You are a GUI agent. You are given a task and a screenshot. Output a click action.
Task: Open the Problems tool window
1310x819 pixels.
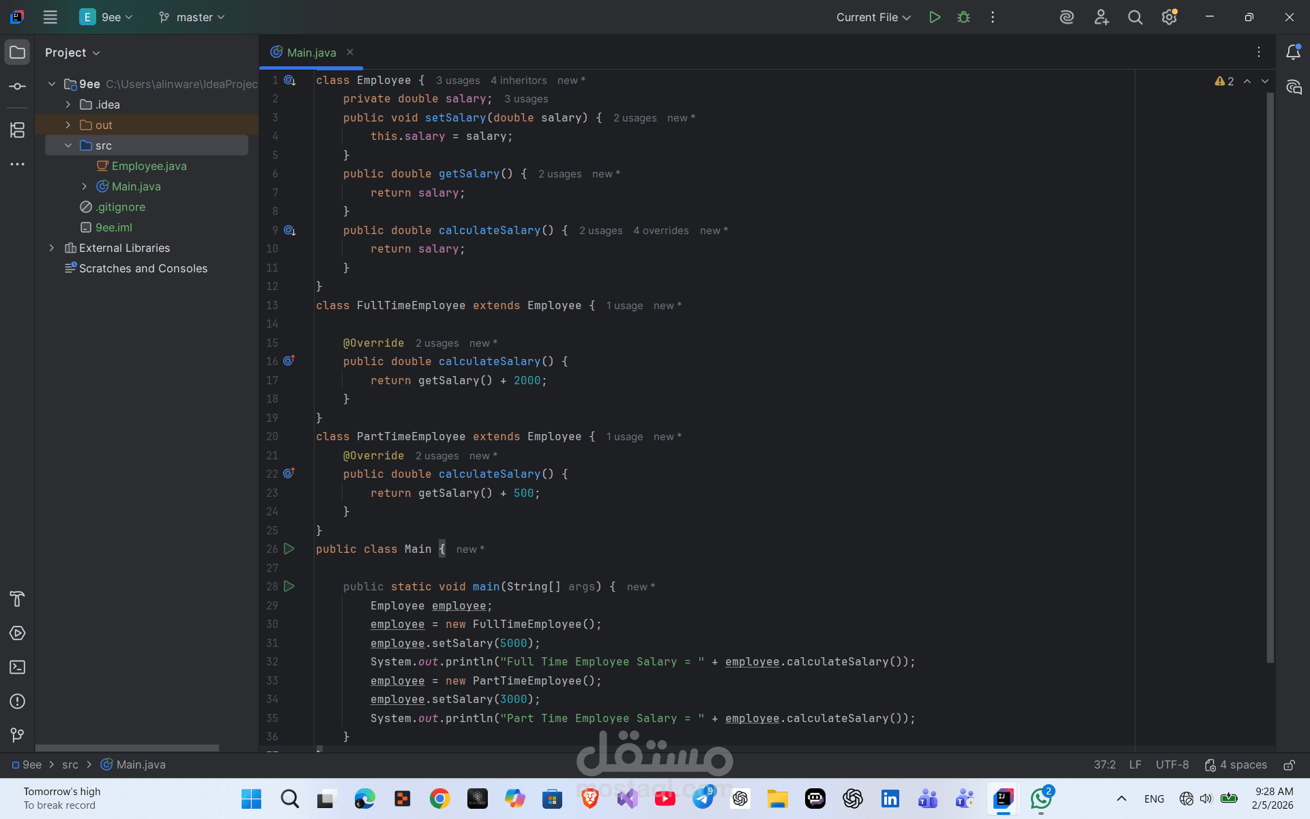(x=17, y=702)
